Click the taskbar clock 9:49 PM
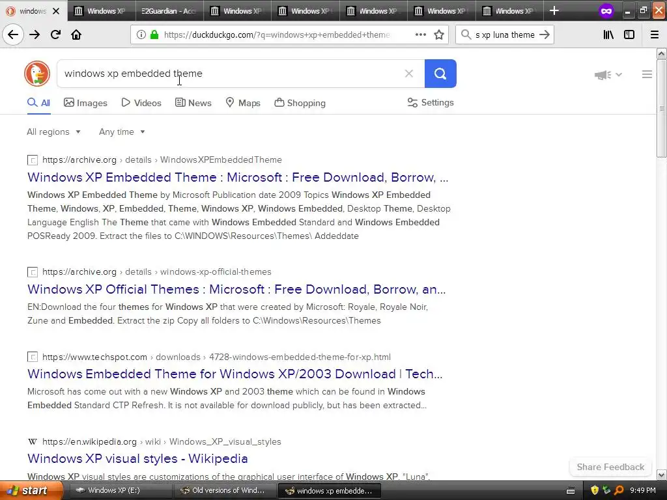Image resolution: width=667 pixels, height=500 pixels. coord(643,491)
